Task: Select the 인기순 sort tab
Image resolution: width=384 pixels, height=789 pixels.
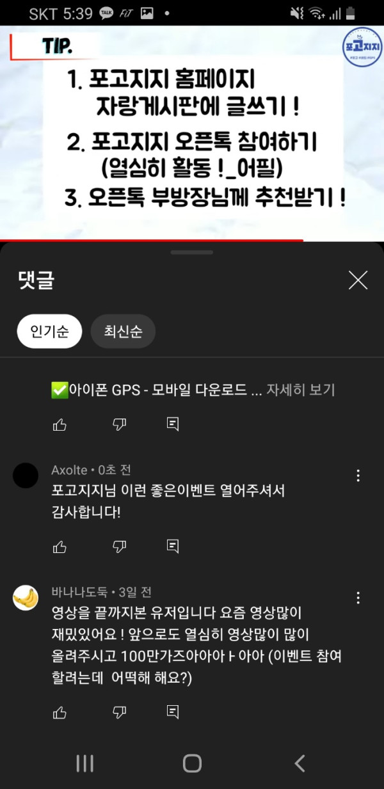Action: [x=49, y=331]
